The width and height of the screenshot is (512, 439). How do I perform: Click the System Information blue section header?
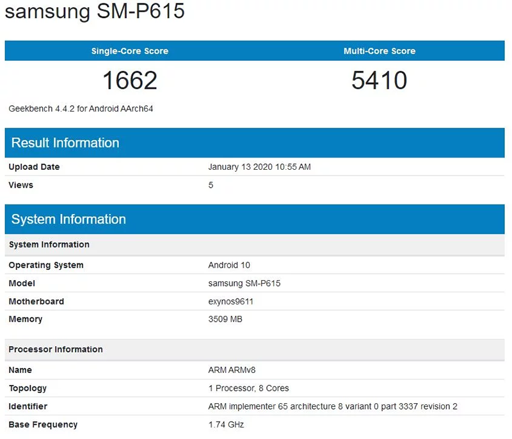coord(68,219)
